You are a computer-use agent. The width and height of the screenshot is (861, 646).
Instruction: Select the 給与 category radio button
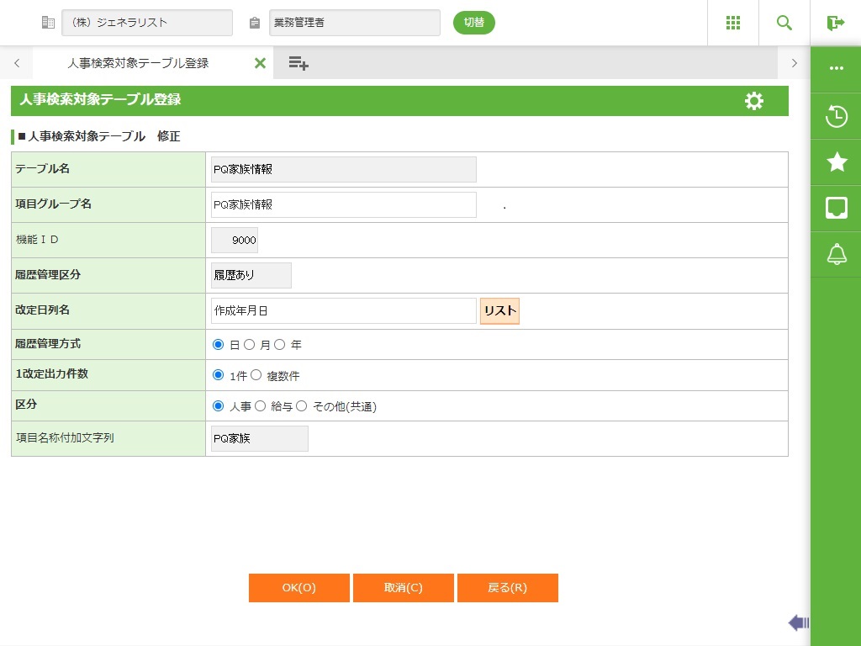(261, 405)
